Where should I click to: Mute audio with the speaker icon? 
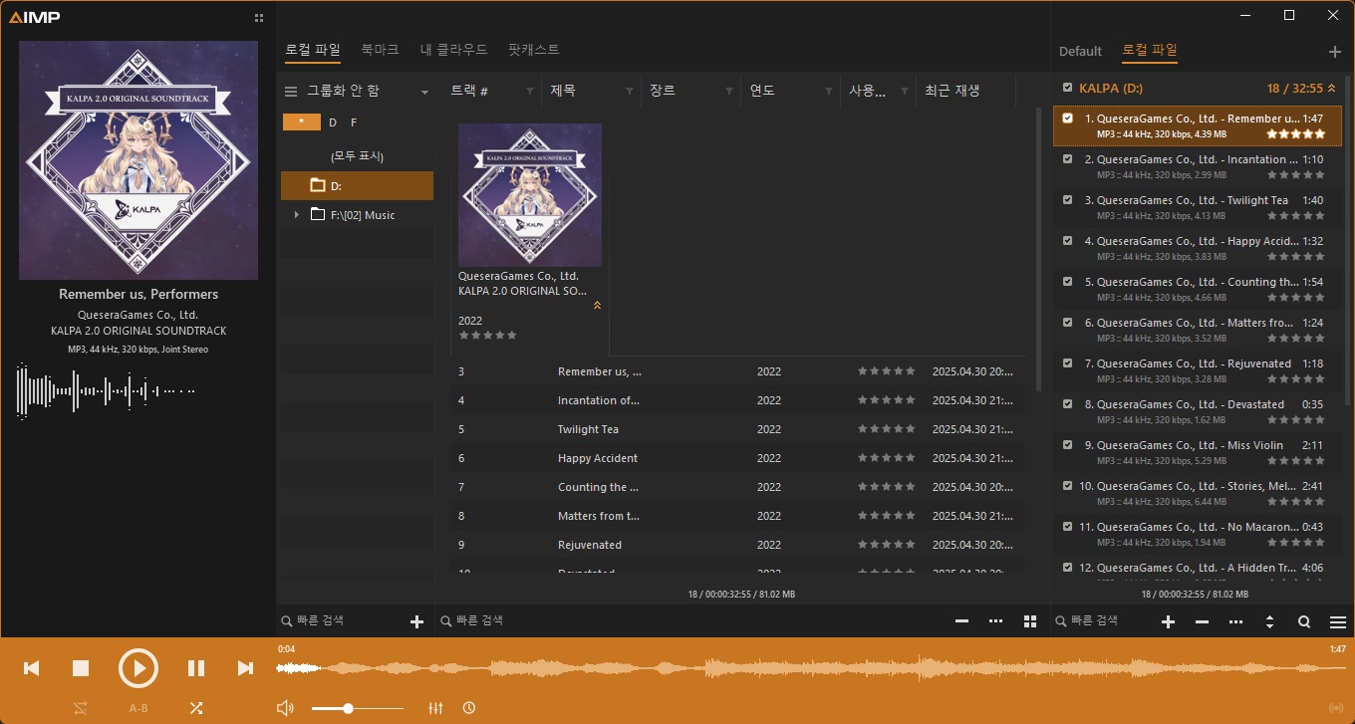point(285,708)
